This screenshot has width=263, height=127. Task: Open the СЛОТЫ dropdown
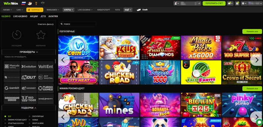[x=69, y=10]
